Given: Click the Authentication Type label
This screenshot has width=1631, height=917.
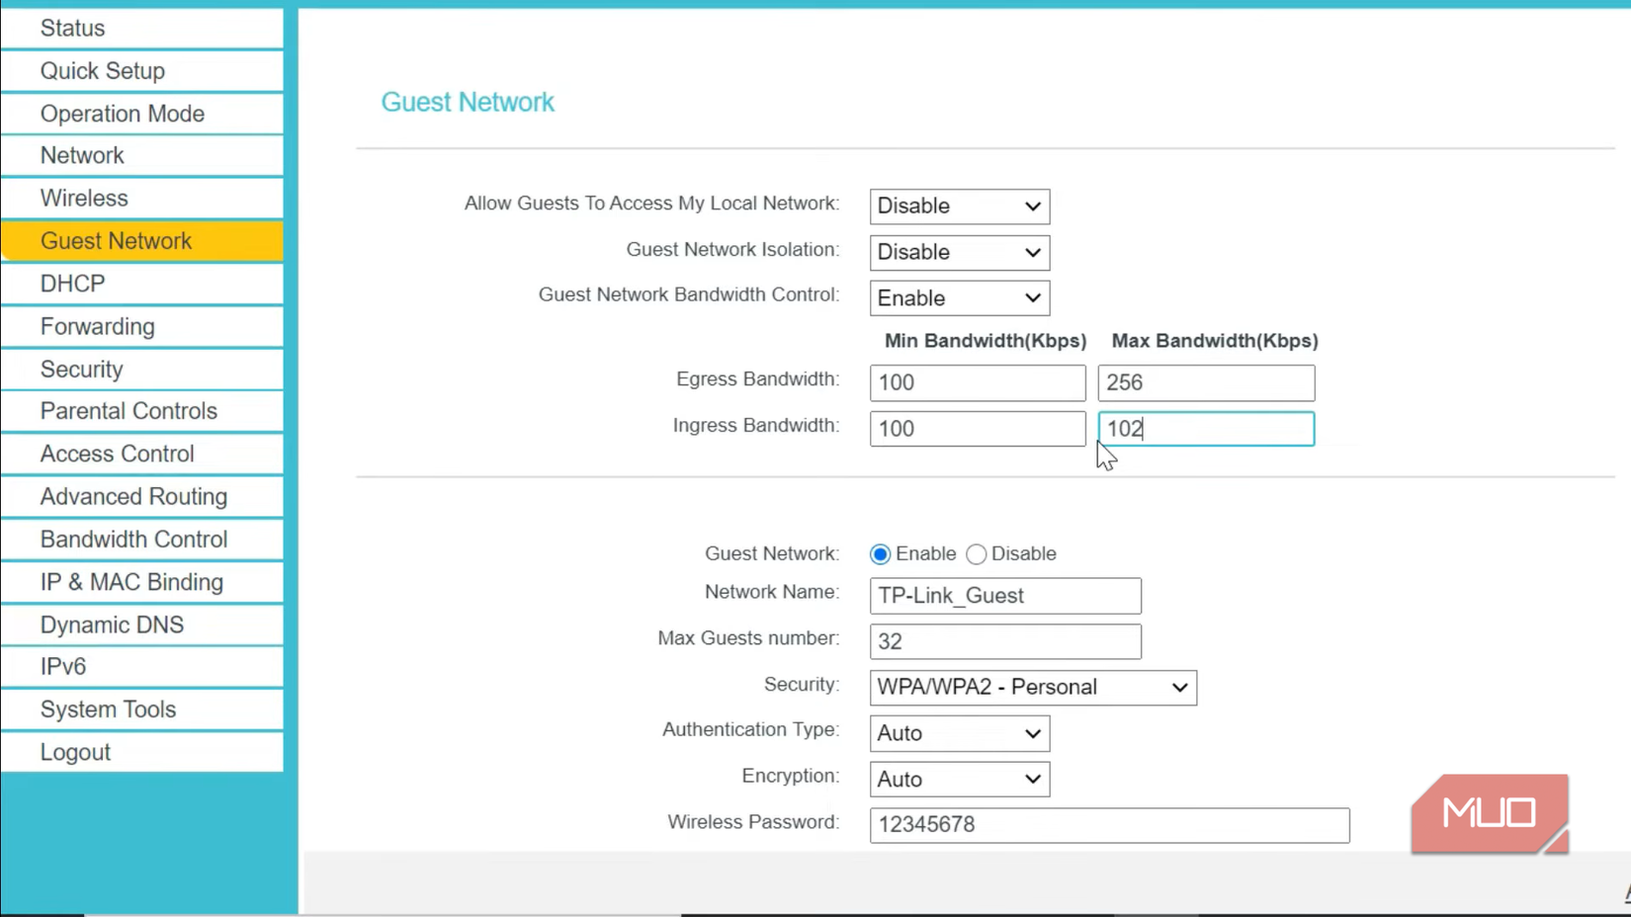Looking at the screenshot, I should pyautogui.click(x=750, y=729).
